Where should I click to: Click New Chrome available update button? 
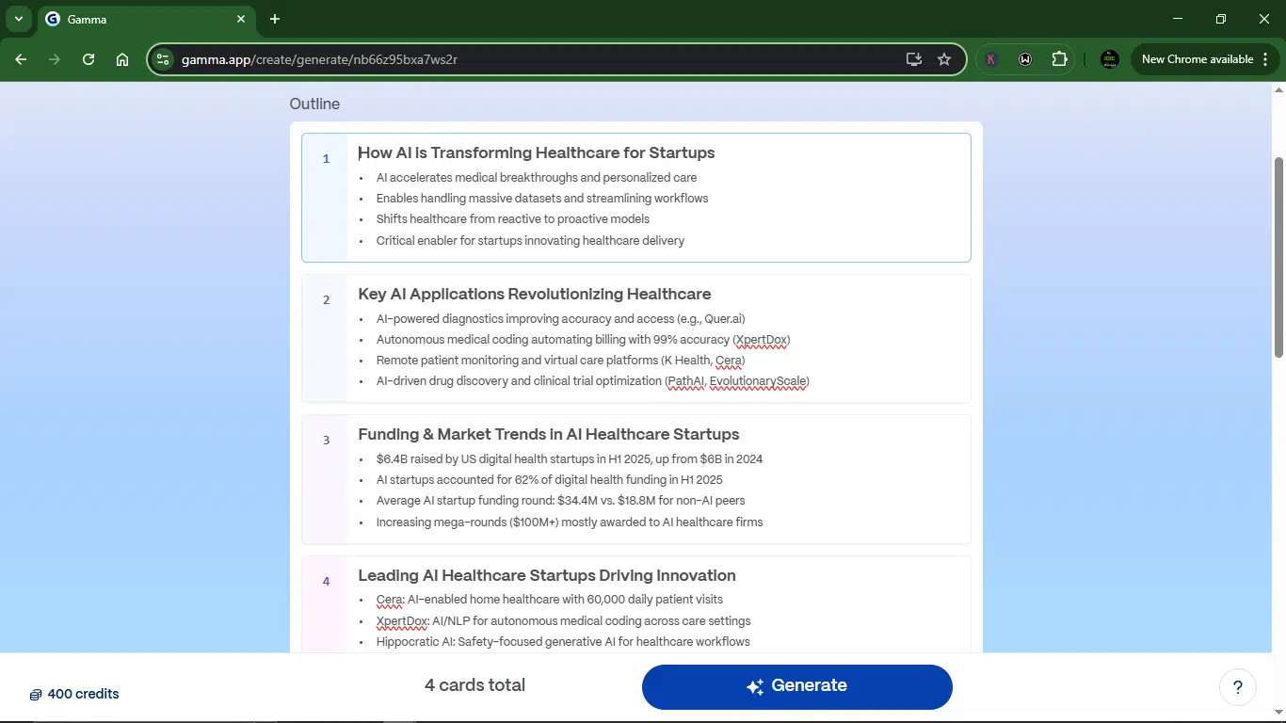1197,59
